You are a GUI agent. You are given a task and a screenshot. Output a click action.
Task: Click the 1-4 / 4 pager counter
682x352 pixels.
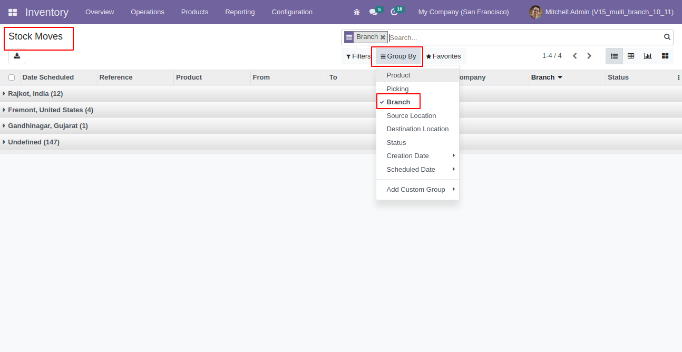click(552, 56)
